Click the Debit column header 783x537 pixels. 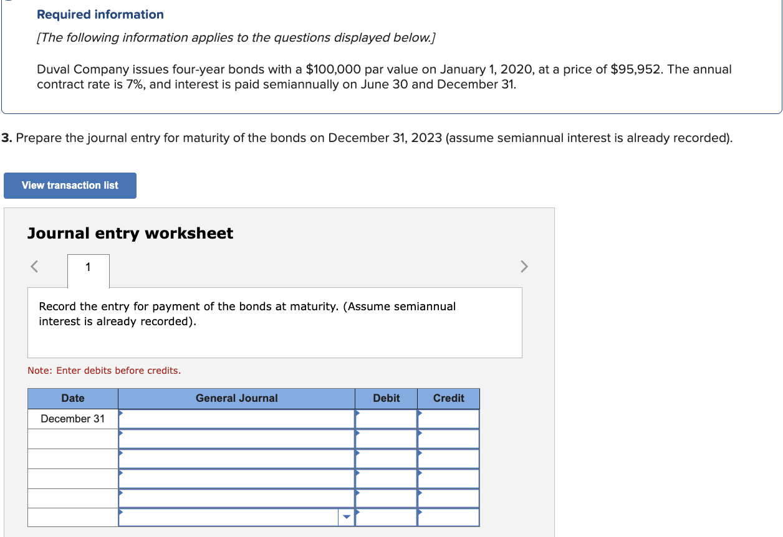pos(386,398)
